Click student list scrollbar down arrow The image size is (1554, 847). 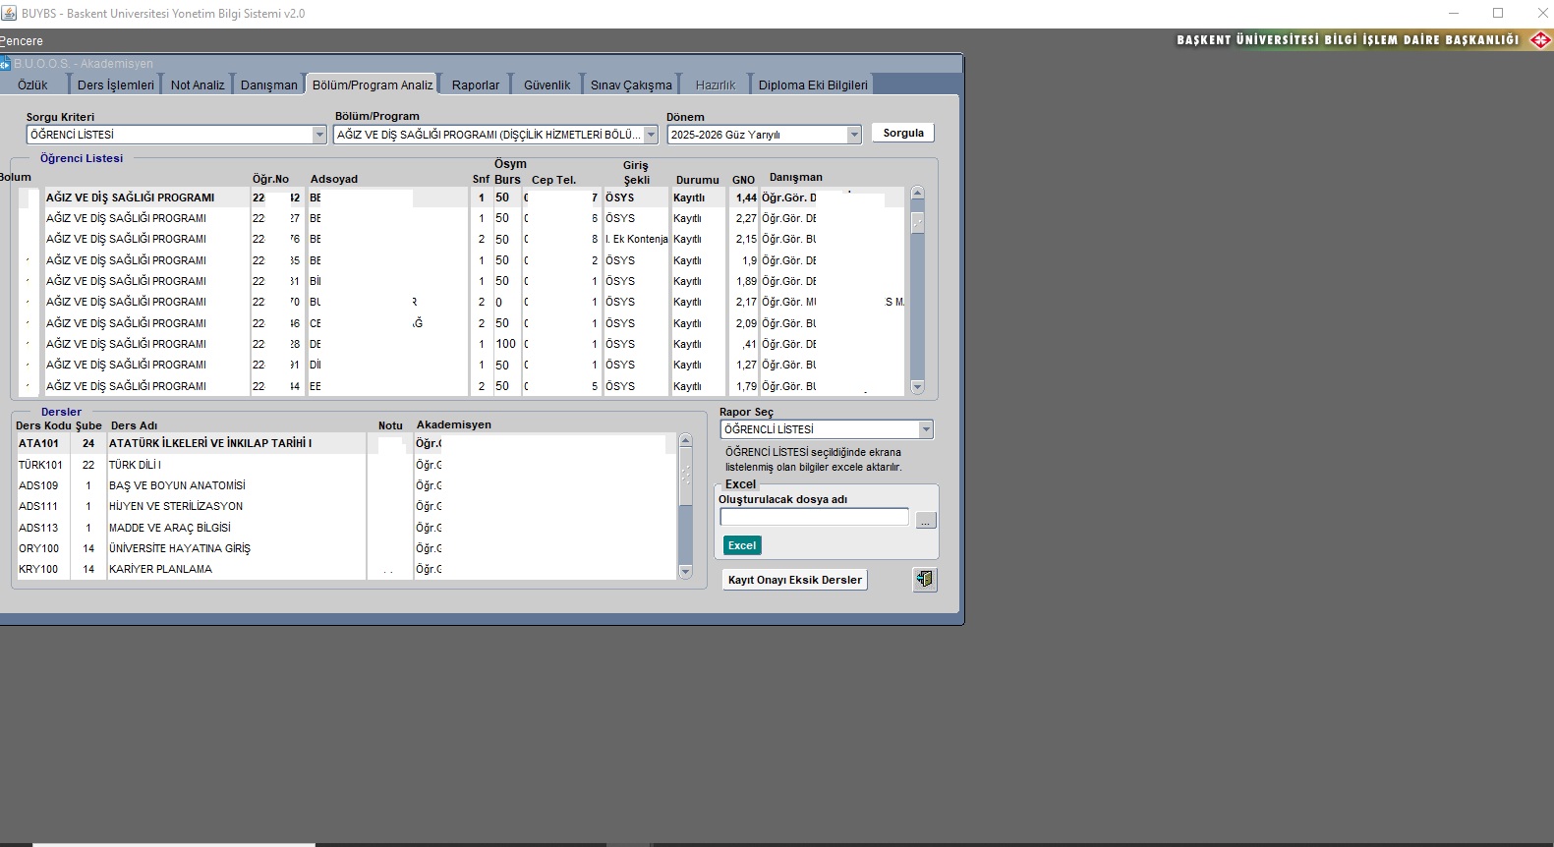coord(917,387)
